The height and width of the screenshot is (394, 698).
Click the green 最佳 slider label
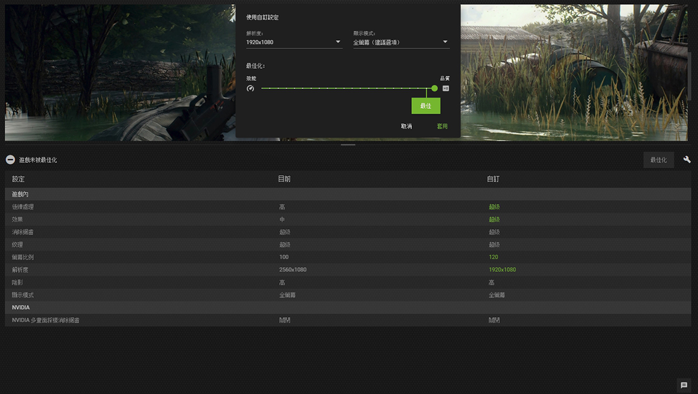pyautogui.click(x=426, y=106)
